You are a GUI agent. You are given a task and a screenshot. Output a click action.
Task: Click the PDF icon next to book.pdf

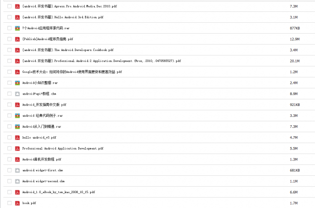(17, 203)
